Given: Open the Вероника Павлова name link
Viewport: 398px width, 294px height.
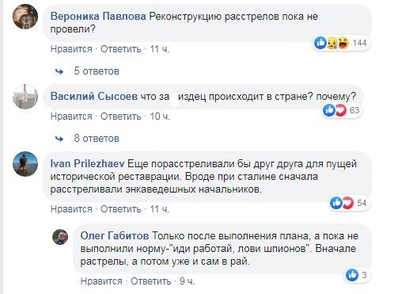Looking at the screenshot, I should (x=98, y=17).
